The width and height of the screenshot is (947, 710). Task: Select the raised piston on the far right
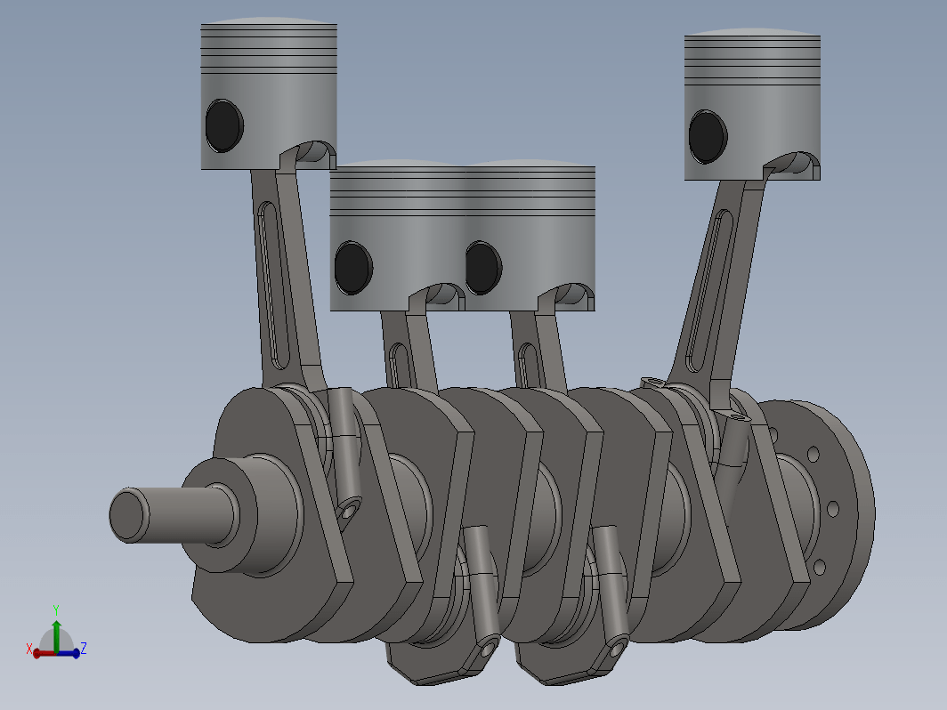[752, 104]
